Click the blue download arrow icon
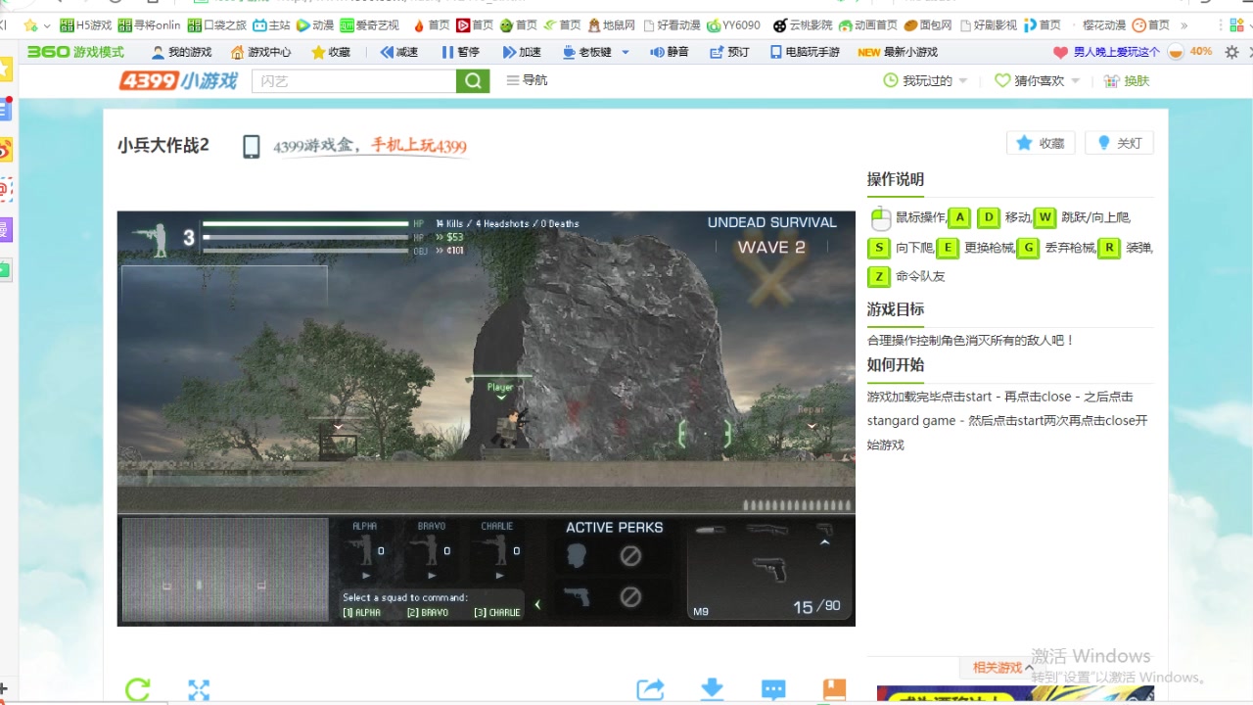Screen dimensions: 1253x705 713,689
